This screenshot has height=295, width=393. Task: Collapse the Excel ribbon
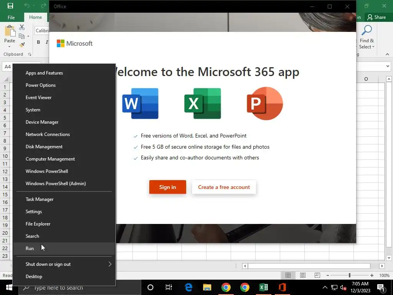pyautogui.click(x=387, y=55)
